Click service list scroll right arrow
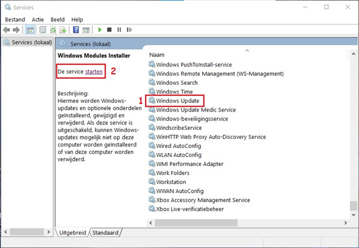 pyautogui.click(x=345, y=222)
